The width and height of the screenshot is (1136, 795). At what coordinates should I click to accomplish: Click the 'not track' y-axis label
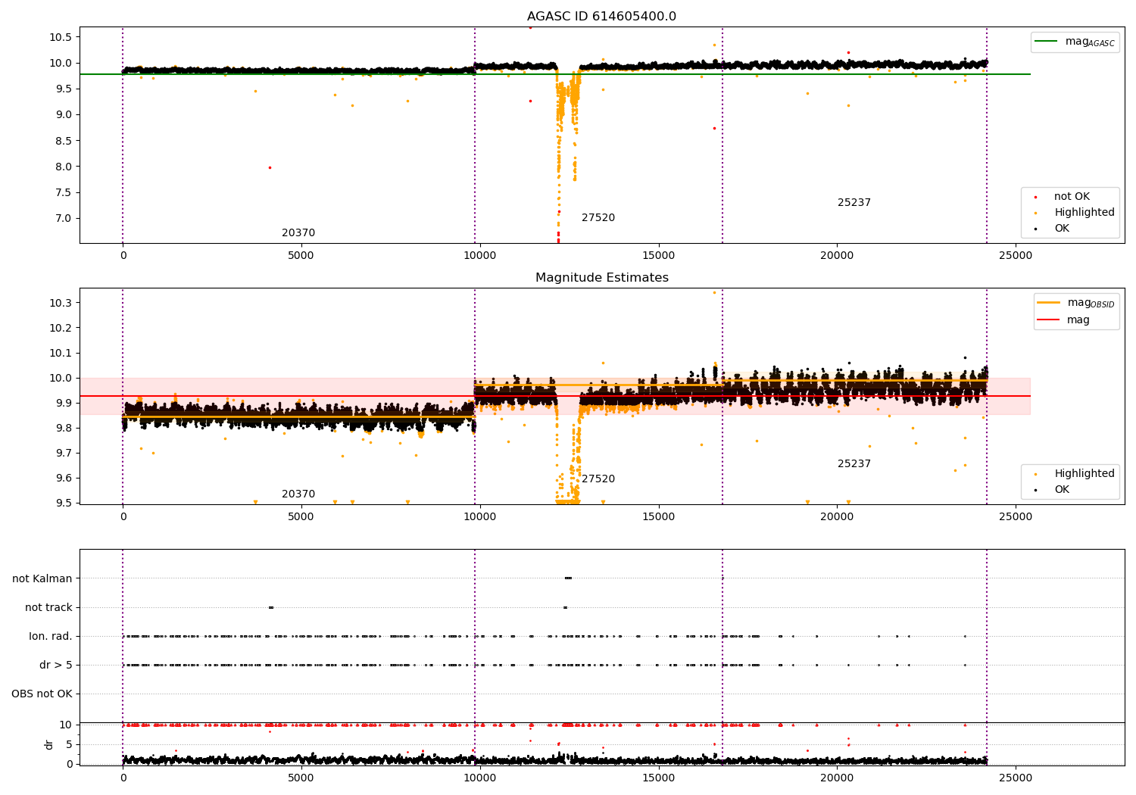(48, 608)
